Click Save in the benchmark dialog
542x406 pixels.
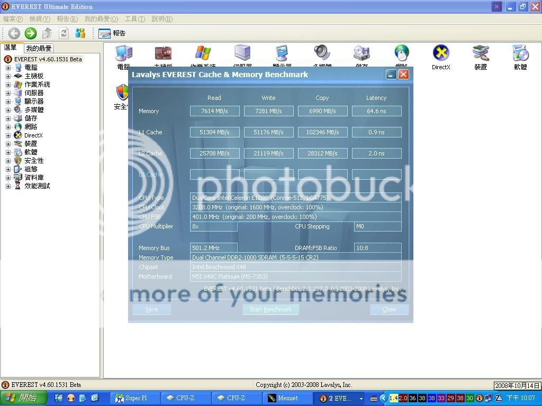151,309
